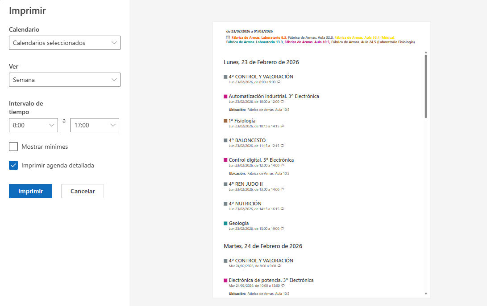This screenshot has width=487, height=306.
Task: Click the calendar icon beside the room legend
Action: pyautogui.click(x=227, y=37)
